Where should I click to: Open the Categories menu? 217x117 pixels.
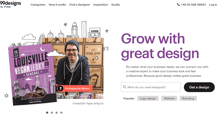pos(38,5)
